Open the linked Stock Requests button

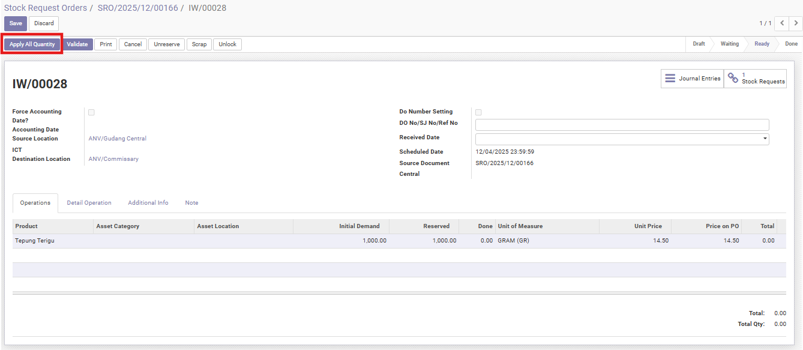pyautogui.click(x=755, y=79)
